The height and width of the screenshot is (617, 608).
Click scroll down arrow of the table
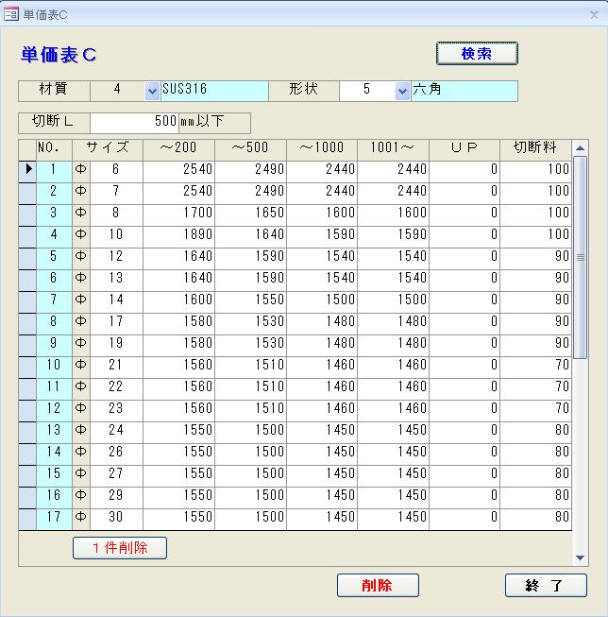pos(580,558)
